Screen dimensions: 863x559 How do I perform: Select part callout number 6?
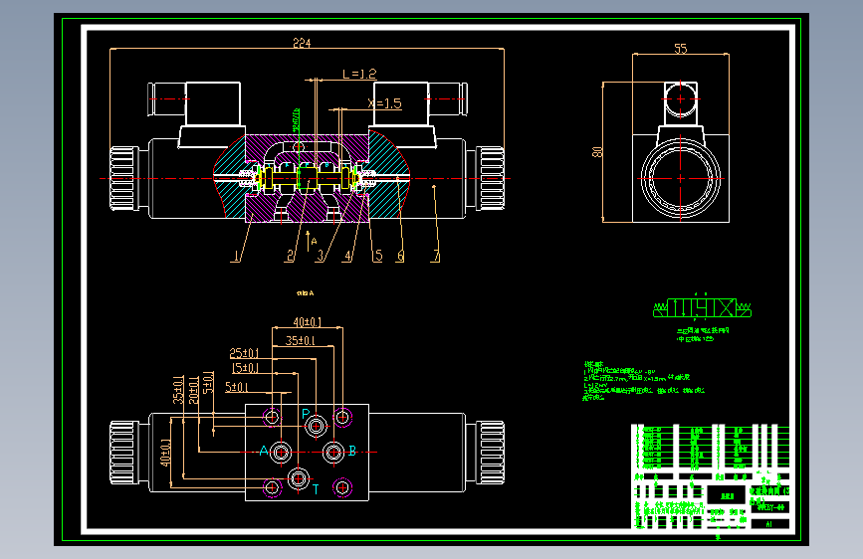[401, 256]
